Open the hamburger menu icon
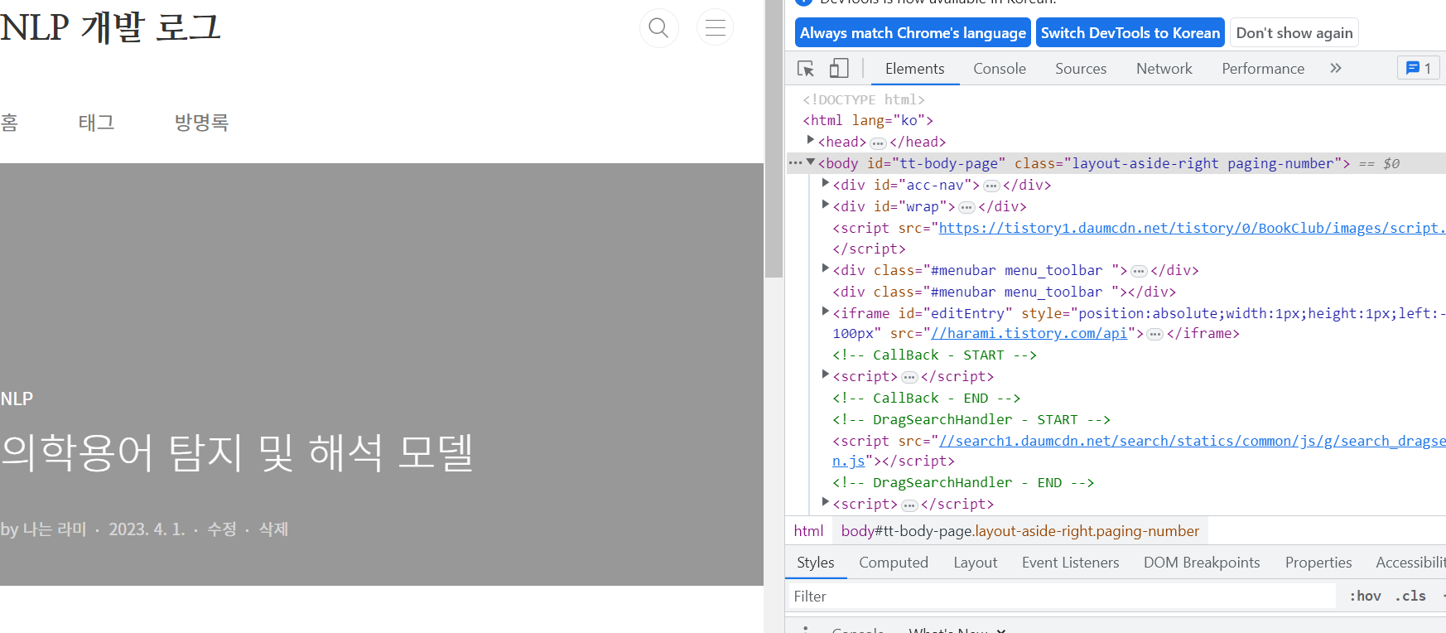 (715, 27)
